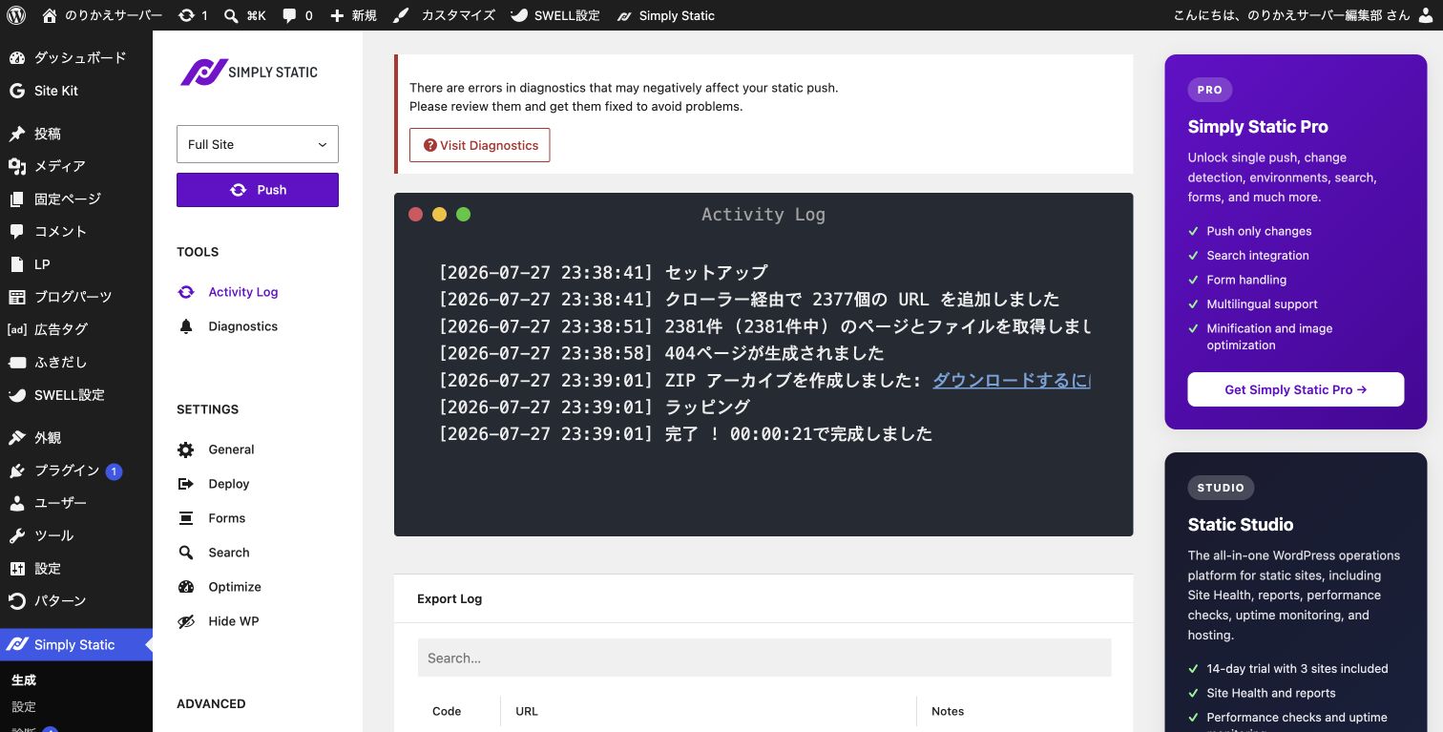Open 広告タグ ad icon
The width and height of the screenshot is (1443, 732).
pos(17,329)
